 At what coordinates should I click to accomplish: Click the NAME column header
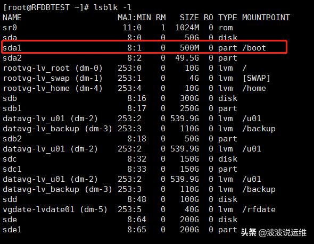point(12,18)
